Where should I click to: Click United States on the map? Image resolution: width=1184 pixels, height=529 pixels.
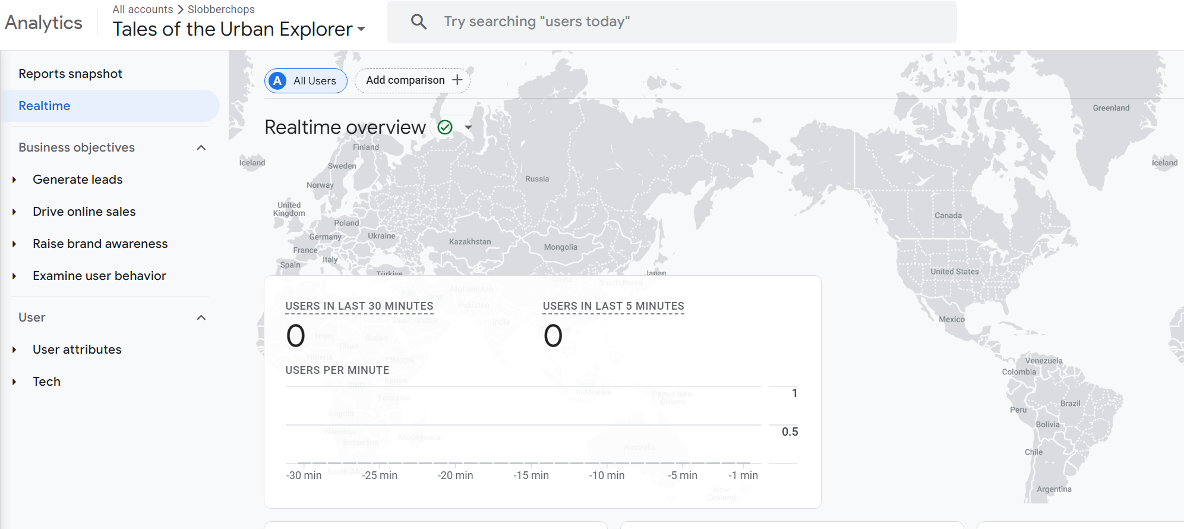pos(955,272)
